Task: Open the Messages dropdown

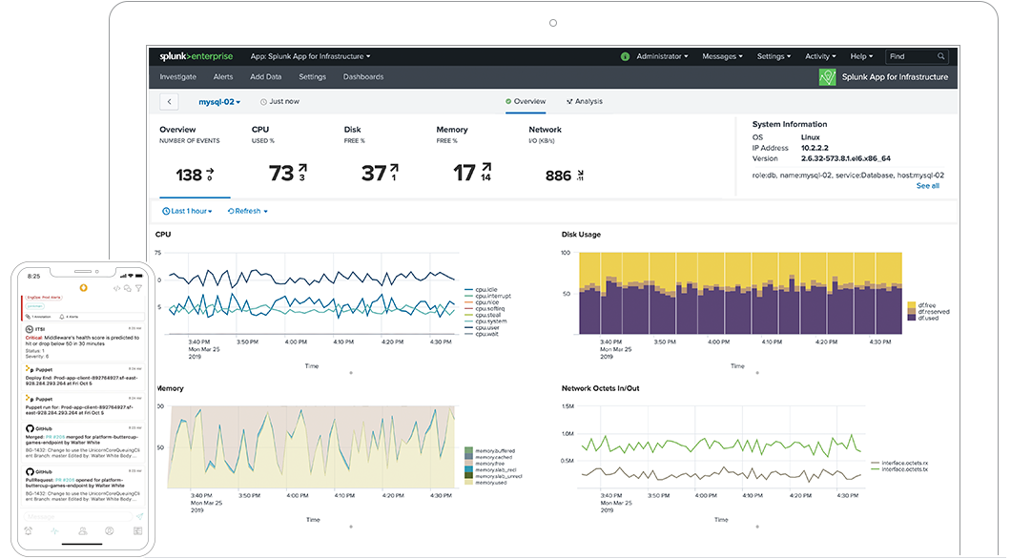Action: [722, 56]
